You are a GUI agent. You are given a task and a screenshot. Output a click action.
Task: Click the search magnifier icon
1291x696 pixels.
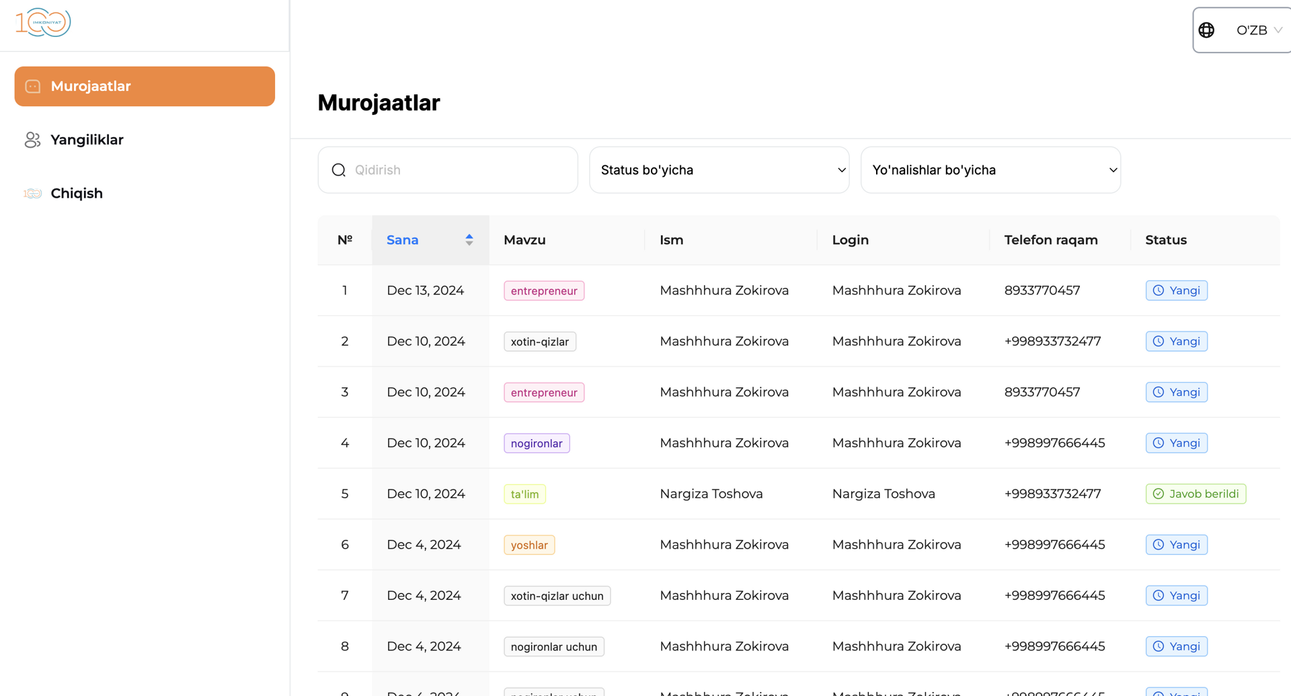coord(339,170)
